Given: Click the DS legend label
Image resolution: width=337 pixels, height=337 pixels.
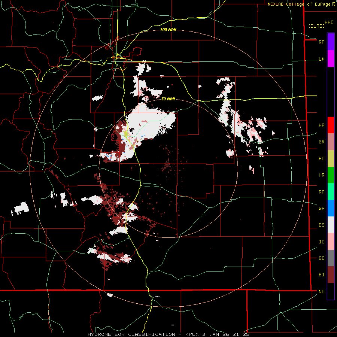Looking at the screenshot, I should (x=321, y=225).
